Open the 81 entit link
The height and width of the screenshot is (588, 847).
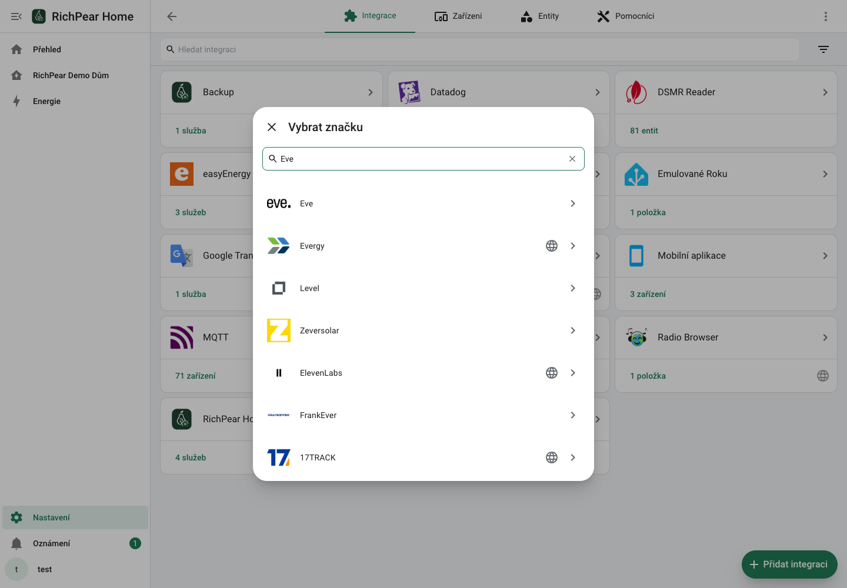coord(644,131)
